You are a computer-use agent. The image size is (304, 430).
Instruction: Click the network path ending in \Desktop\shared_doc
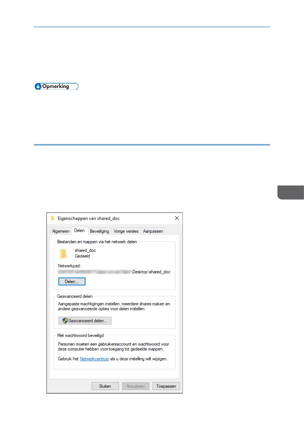click(114, 272)
